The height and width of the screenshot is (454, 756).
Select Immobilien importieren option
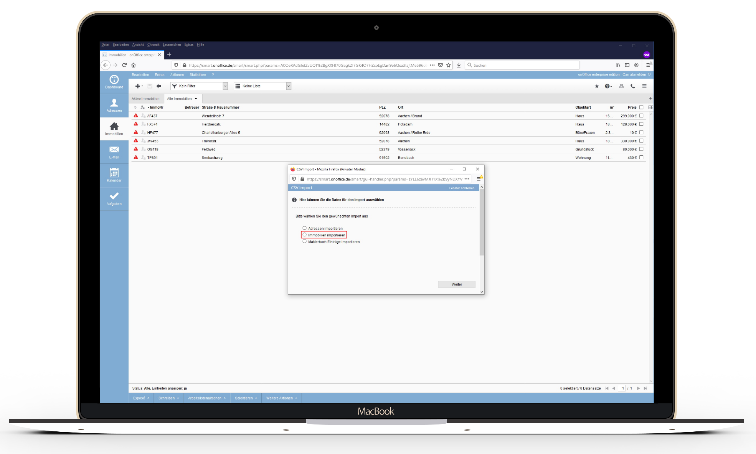305,235
